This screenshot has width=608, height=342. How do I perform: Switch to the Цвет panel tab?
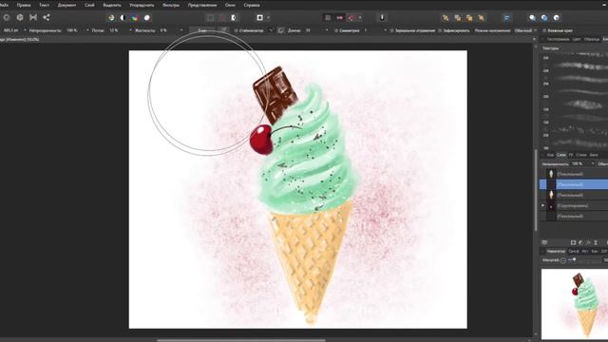[x=577, y=39]
